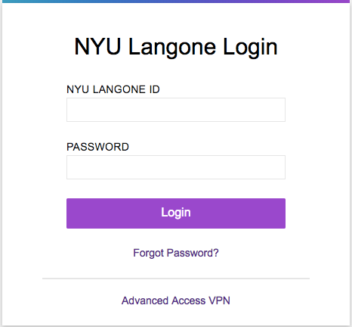
Task: Select the field below PASSWORD label
Action: [176, 167]
